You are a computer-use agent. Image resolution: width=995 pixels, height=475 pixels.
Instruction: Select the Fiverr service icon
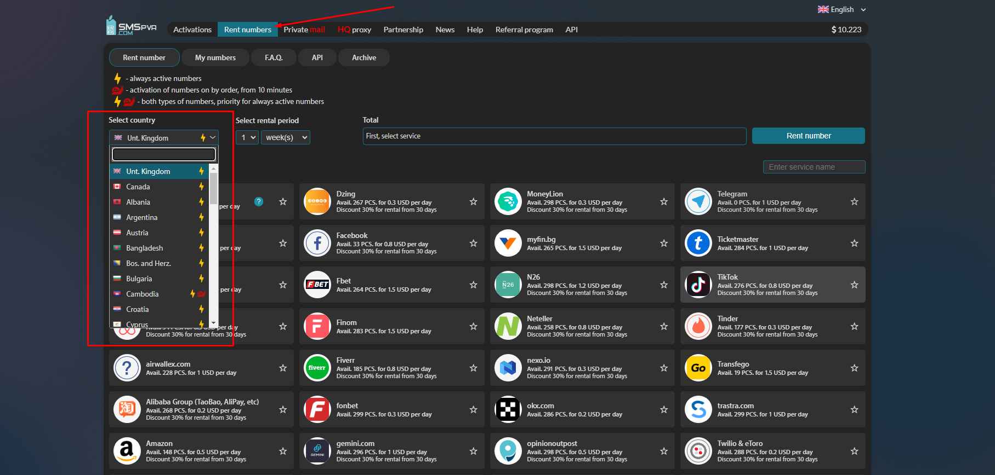click(317, 368)
